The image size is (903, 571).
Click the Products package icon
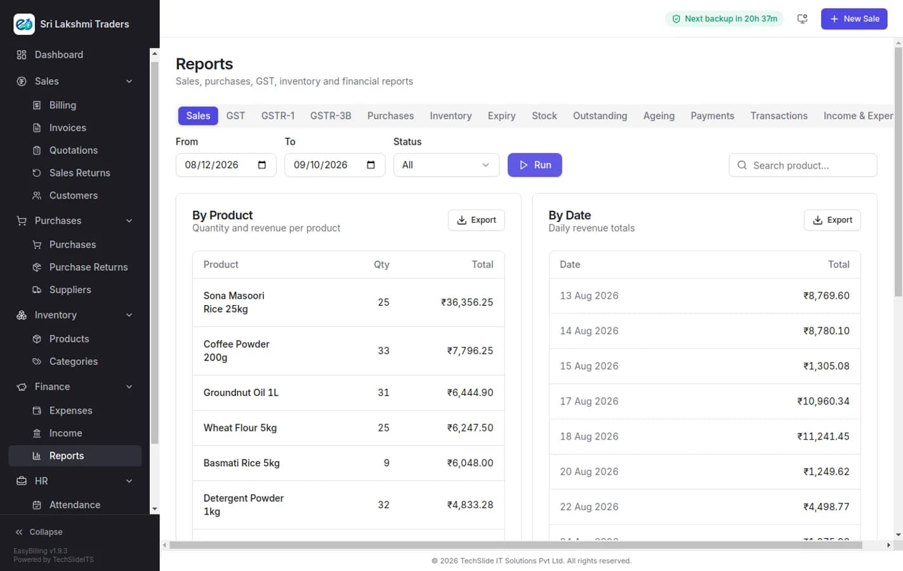point(37,339)
